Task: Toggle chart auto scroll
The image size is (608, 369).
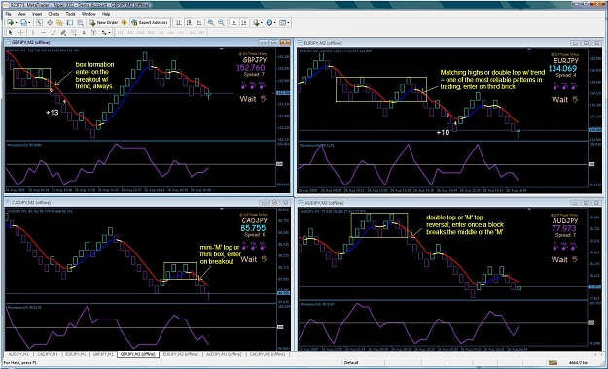Action: [233, 23]
